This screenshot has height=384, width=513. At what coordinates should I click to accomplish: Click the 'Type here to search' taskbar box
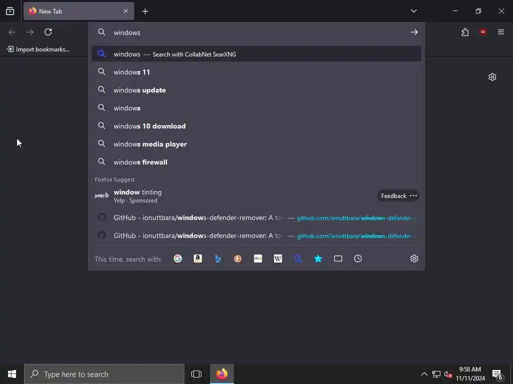[104, 374]
